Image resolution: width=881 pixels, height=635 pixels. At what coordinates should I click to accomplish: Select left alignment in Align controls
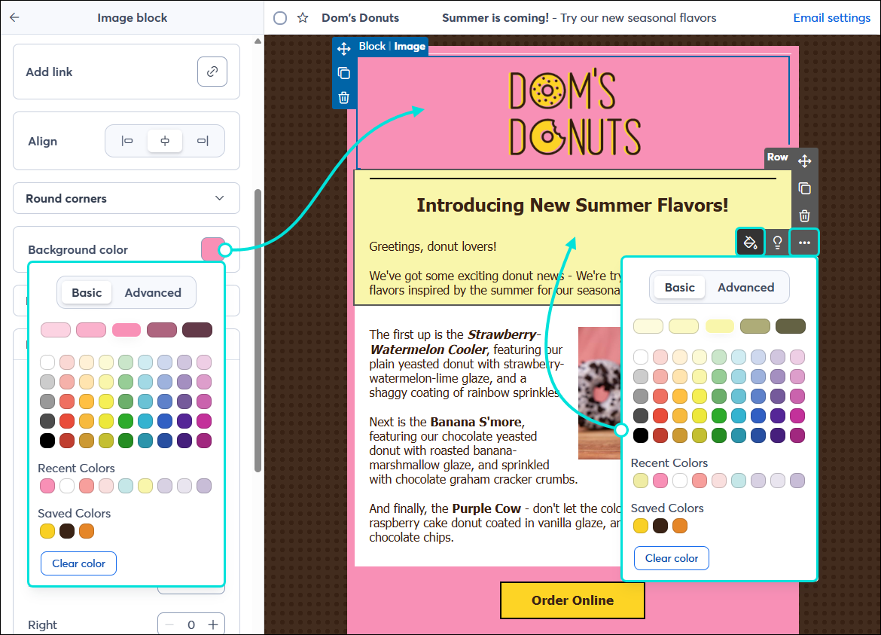[127, 141]
